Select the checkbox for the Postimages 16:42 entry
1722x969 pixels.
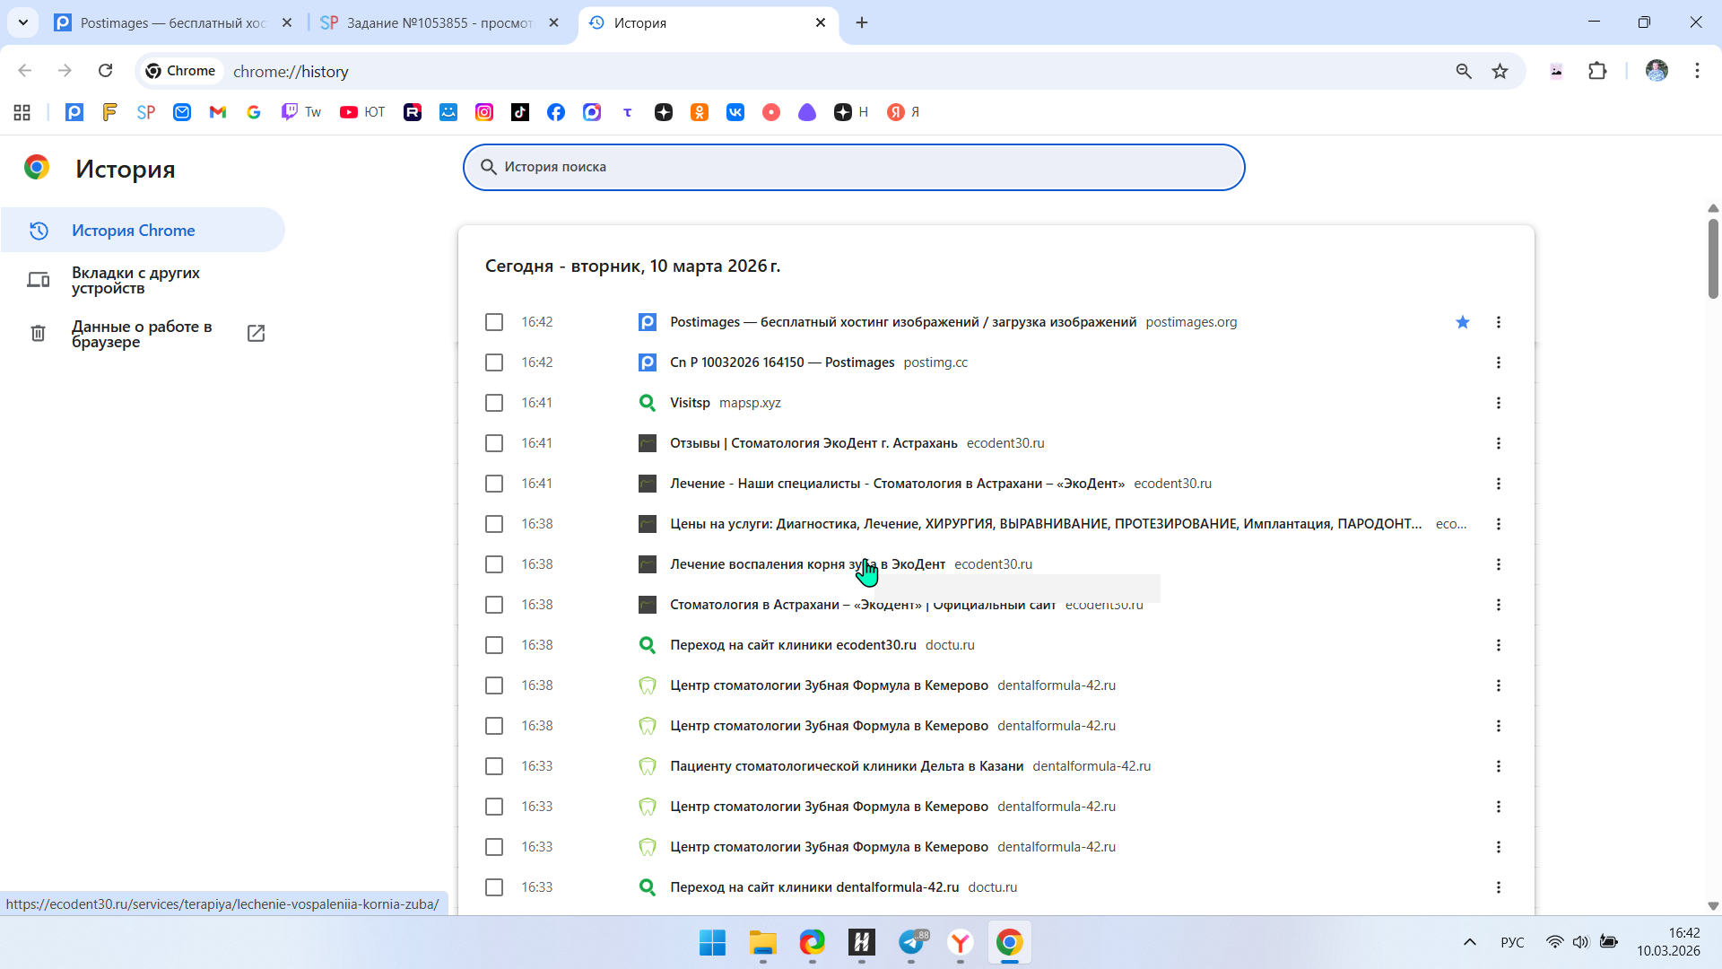click(494, 322)
